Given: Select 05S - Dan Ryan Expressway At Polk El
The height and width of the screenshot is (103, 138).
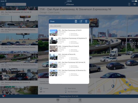Looking at the screenshot, I should (x=69, y=33).
